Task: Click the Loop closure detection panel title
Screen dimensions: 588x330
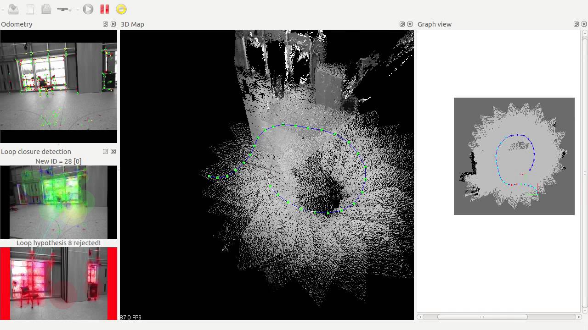Action: (36, 152)
